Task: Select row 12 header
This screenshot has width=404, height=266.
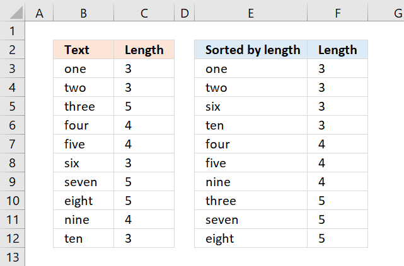Action: (x=12, y=238)
